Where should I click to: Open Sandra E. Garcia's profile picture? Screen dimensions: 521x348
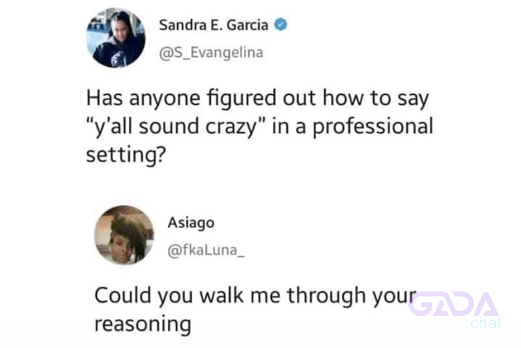pos(116,38)
